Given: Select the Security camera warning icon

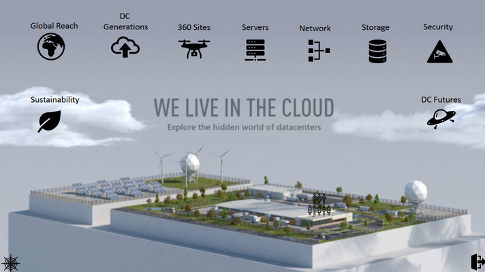Looking at the screenshot, I should tap(440, 52).
